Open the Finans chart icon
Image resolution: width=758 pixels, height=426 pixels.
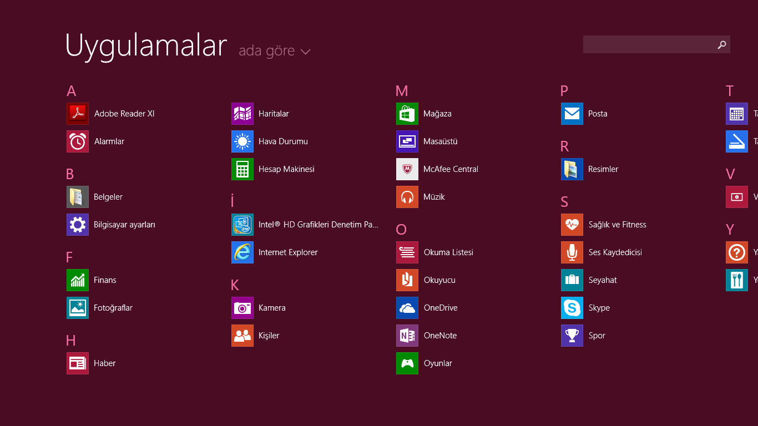pos(78,280)
